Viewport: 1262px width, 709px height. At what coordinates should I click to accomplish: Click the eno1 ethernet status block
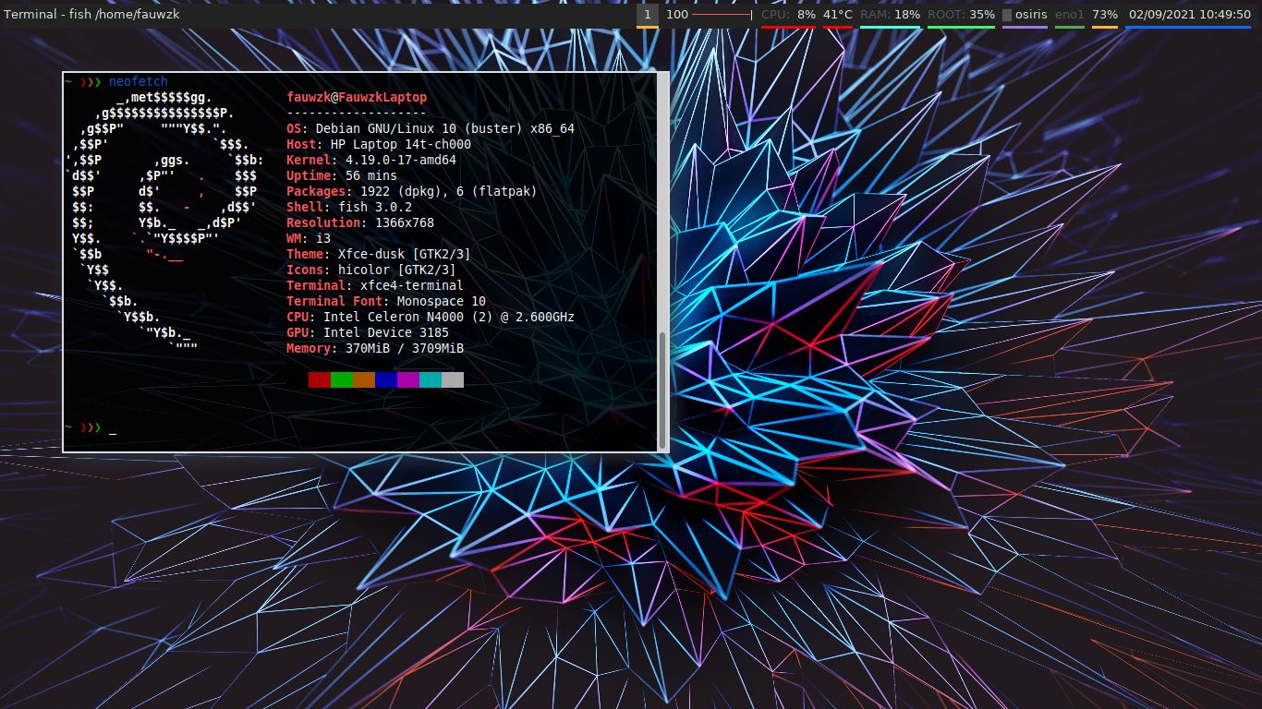pyautogui.click(x=1070, y=15)
